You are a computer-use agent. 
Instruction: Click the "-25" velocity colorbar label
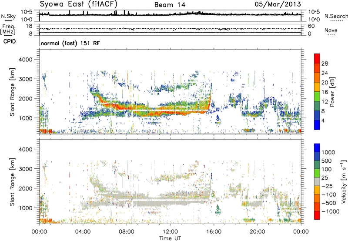pyautogui.click(x=328, y=186)
